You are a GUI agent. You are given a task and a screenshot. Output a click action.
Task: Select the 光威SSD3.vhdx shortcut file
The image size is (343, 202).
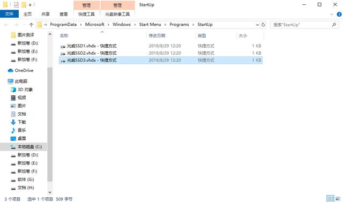161,61
